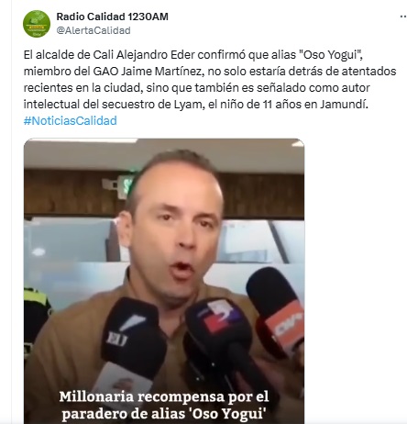Open the Radio Calidad 1230AM profile name
This screenshot has width=407, height=424.
point(112,17)
